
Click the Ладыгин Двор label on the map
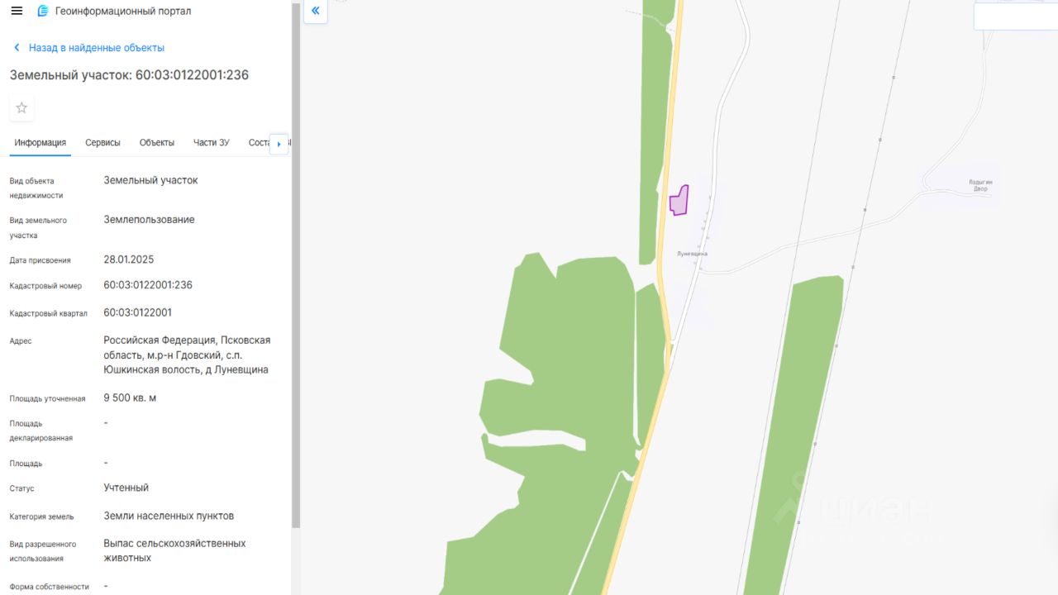[980, 185]
